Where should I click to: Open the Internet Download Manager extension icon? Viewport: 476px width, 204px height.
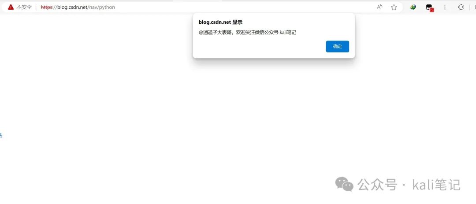413,7
